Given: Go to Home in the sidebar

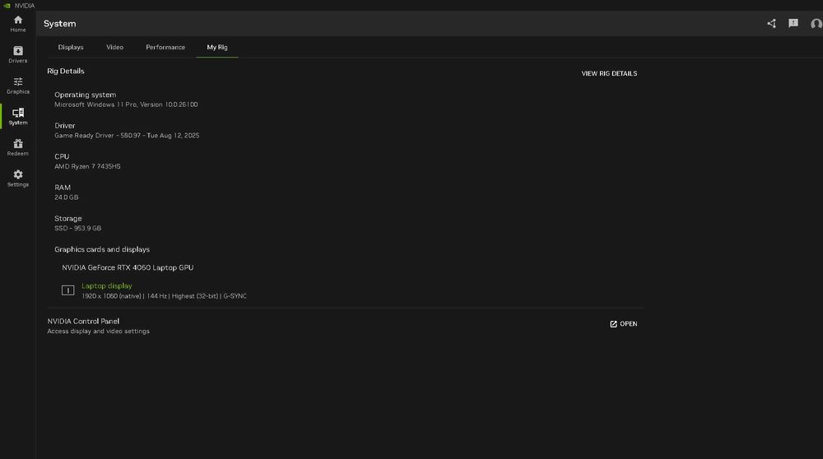Looking at the screenshot, I should pos(18,24).
